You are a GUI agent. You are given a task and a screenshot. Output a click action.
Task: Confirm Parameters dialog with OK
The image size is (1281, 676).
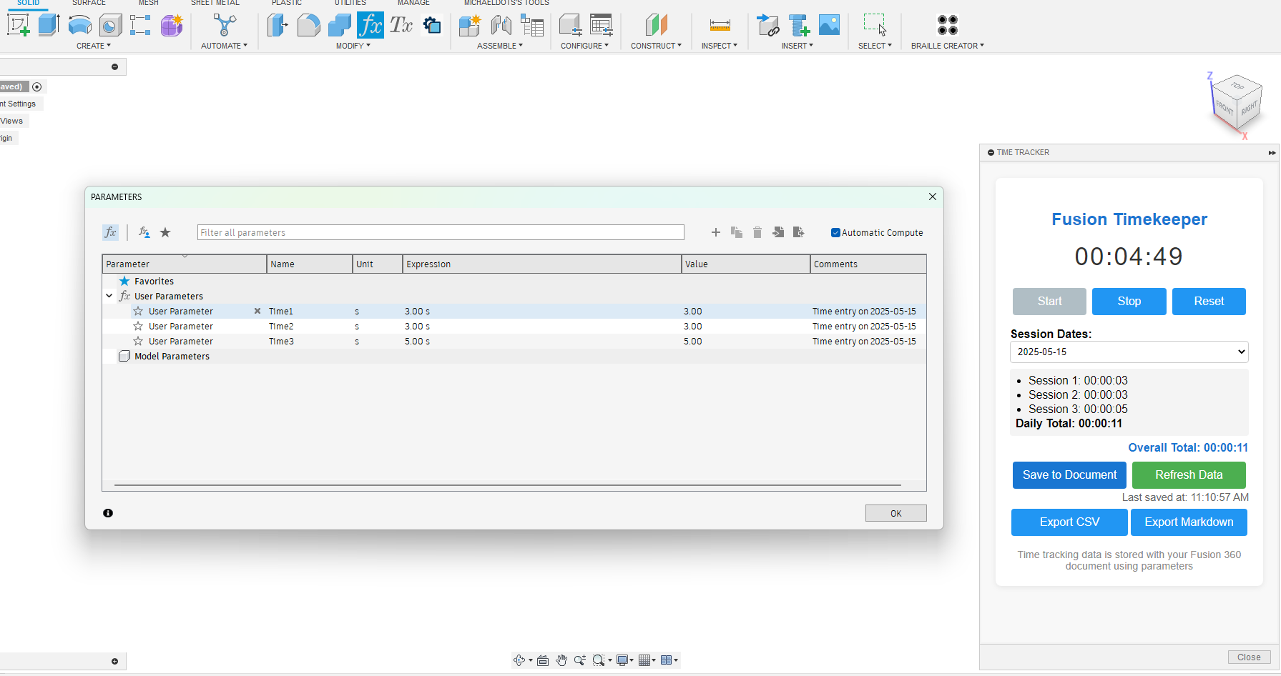pyautogui.click(x=895, y=513)
